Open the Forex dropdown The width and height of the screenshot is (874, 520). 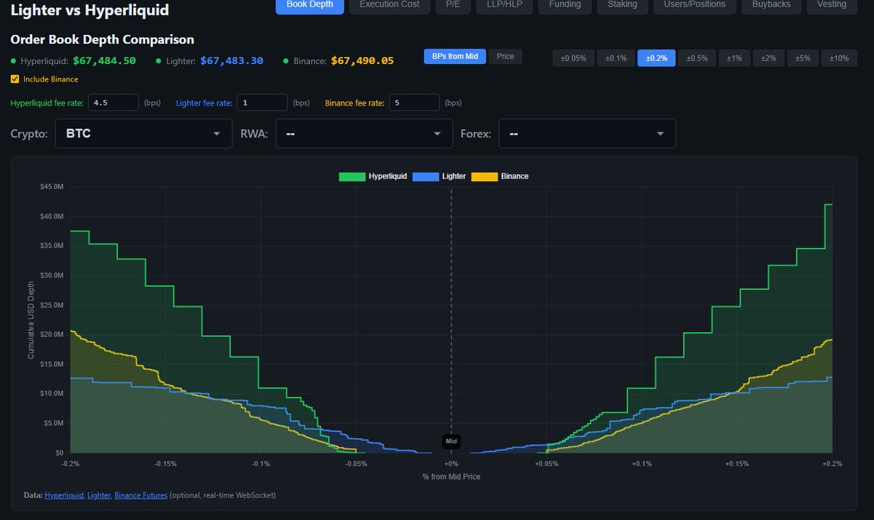(587, 134)
